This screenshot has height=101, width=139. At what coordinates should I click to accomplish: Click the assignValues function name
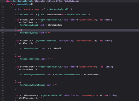[24, 4]
